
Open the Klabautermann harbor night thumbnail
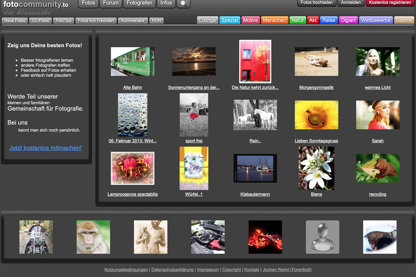pyautogui.click(x=255, y=168)
